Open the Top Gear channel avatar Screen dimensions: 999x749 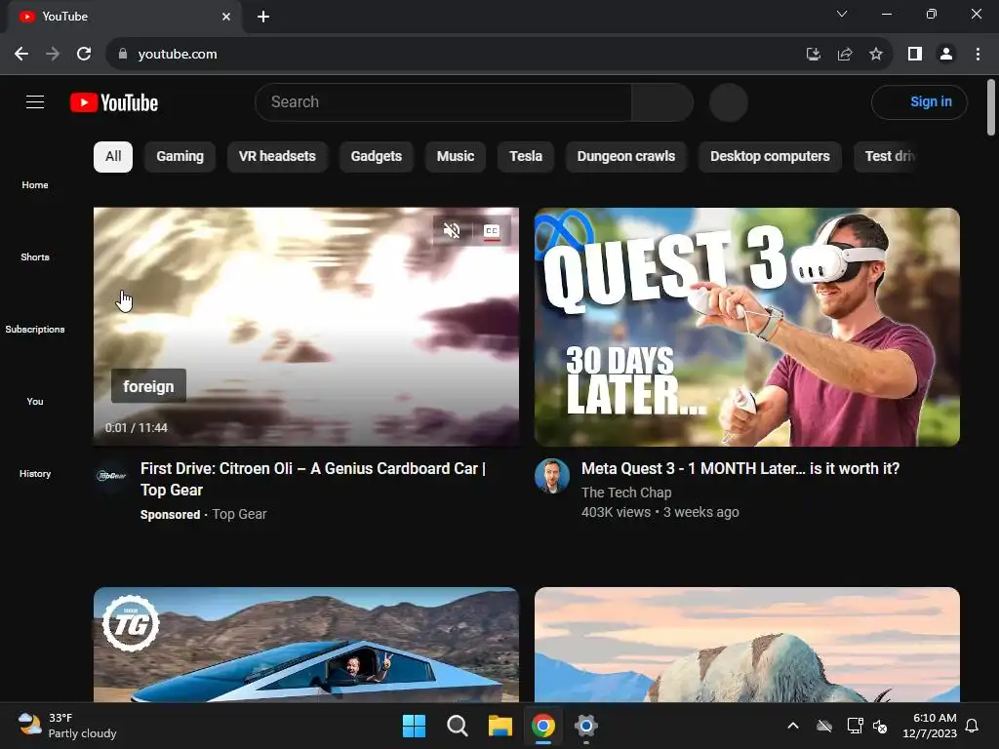tap(111, 475)
